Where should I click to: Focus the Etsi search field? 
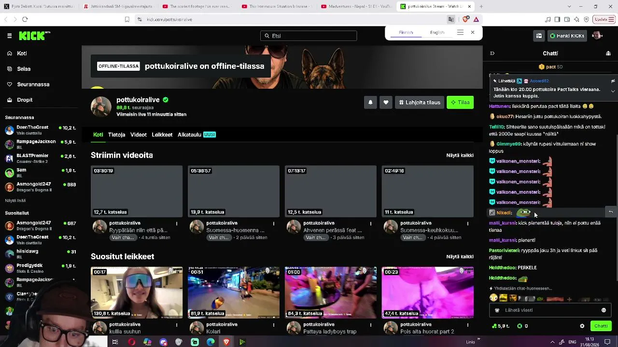pos(309,36)
